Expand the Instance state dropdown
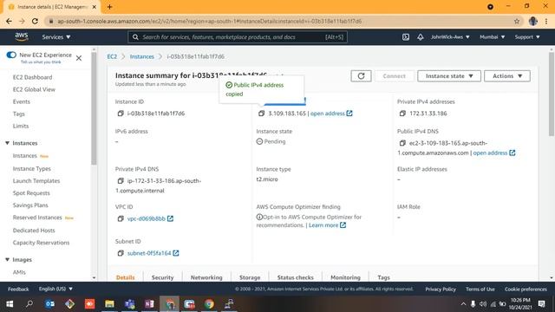This screenshot has height=312, width=555. pos(449,76)
